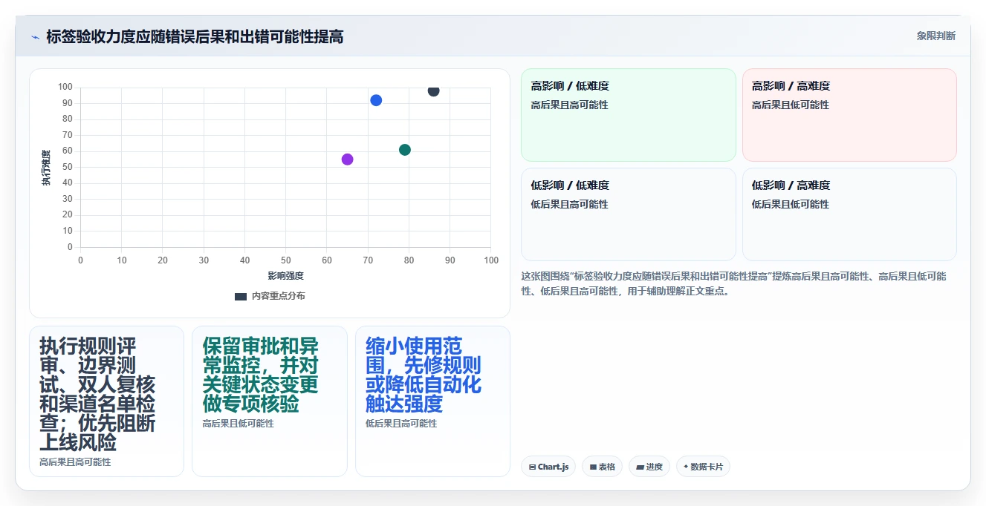Click the chart description paragraph 这张图围绕
This screenshot has height=506, width=986.
[x=734, y=283]
